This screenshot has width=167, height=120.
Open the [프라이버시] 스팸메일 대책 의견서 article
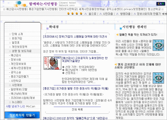click(x=75, y=37)
